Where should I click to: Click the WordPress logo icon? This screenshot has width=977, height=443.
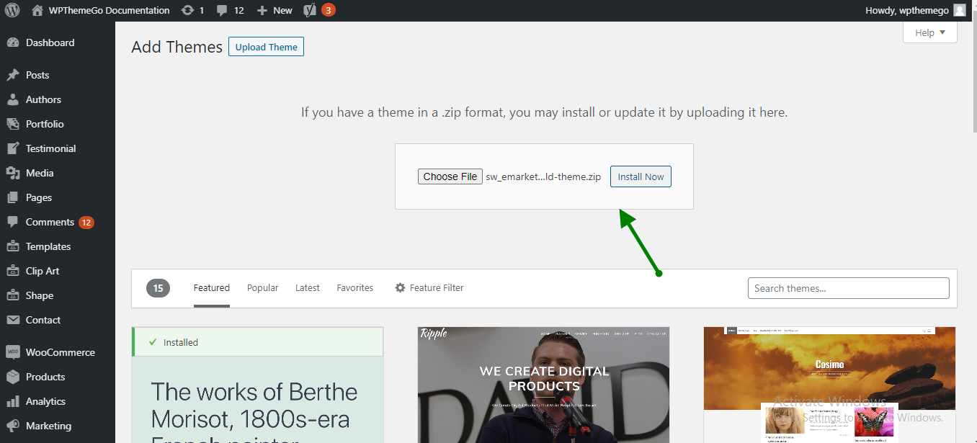coord(12,11)
